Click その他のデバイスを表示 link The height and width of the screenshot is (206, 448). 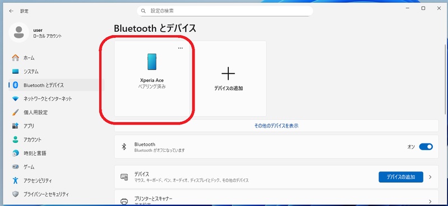coord(276,126)
